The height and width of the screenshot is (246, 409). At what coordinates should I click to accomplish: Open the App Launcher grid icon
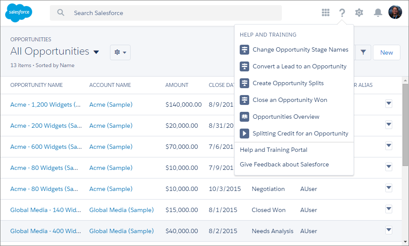[326, 12]
